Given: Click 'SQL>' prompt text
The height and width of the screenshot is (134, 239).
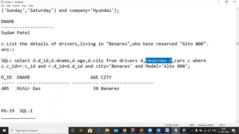Looking at the screenshot, I should pyautogui.click(x=6, y=61).
